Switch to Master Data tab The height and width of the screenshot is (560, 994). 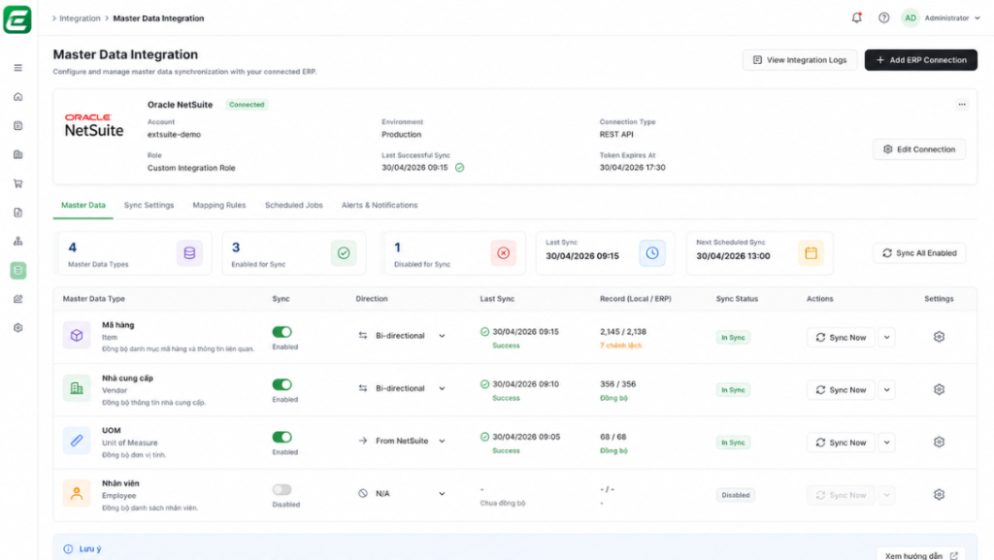tap(83, 205)
